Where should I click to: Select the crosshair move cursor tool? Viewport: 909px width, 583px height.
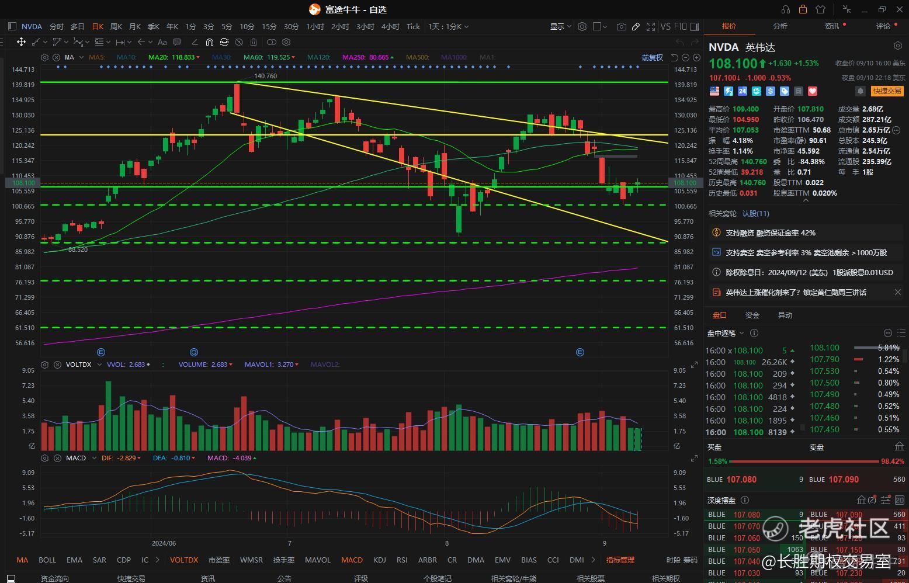[x=21, y=42]
